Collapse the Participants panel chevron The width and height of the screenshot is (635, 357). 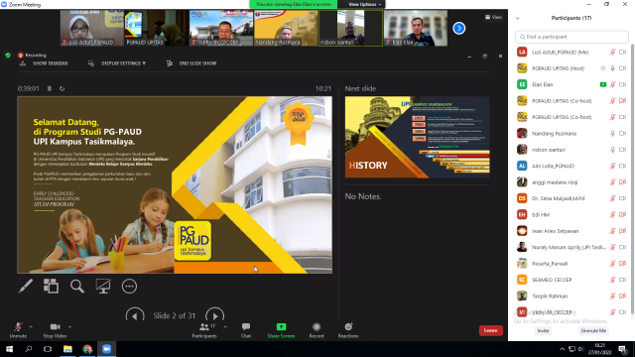coord(517,18)
